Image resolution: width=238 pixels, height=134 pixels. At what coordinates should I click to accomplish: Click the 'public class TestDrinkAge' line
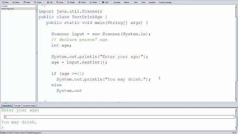tap(73, 17)
